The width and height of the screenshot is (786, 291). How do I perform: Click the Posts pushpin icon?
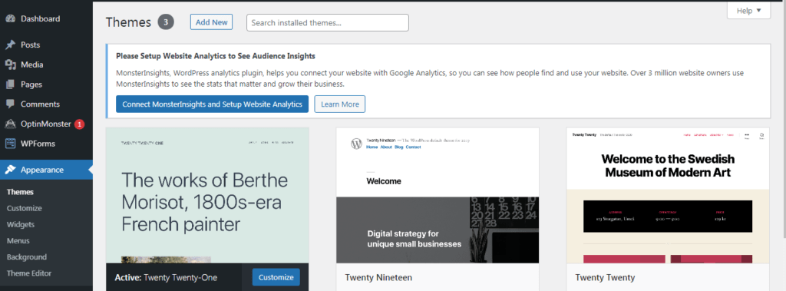point(10,45)
